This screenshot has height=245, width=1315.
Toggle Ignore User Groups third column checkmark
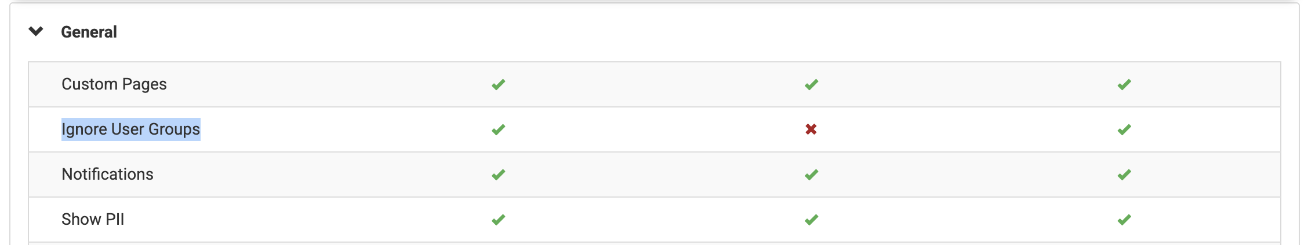pyautogui.click(x=1124, y=129)
